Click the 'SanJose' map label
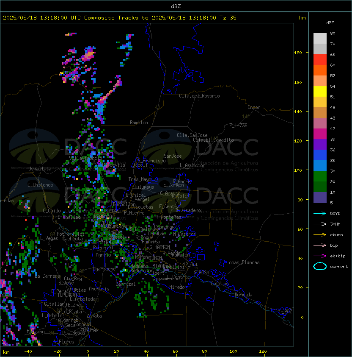 point(173,156)
